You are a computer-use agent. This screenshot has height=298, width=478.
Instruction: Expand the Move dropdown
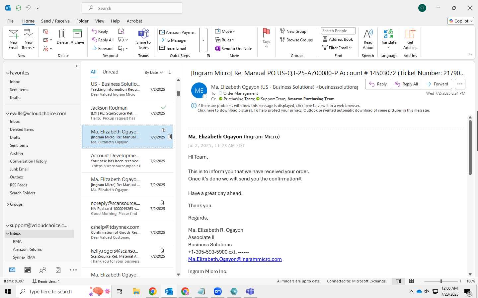click(225, 31)
